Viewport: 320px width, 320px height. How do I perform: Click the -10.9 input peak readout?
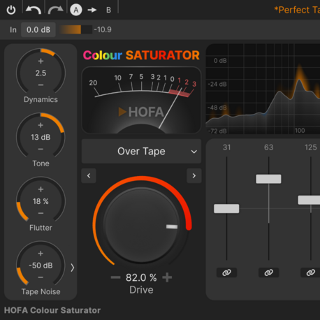pyautogui.click(x=103, y=29)
